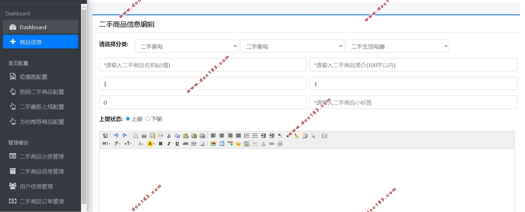Remove hyperlink with unlink icon
Viewport: 525px width, 212px height.
(x=280, y=144)
